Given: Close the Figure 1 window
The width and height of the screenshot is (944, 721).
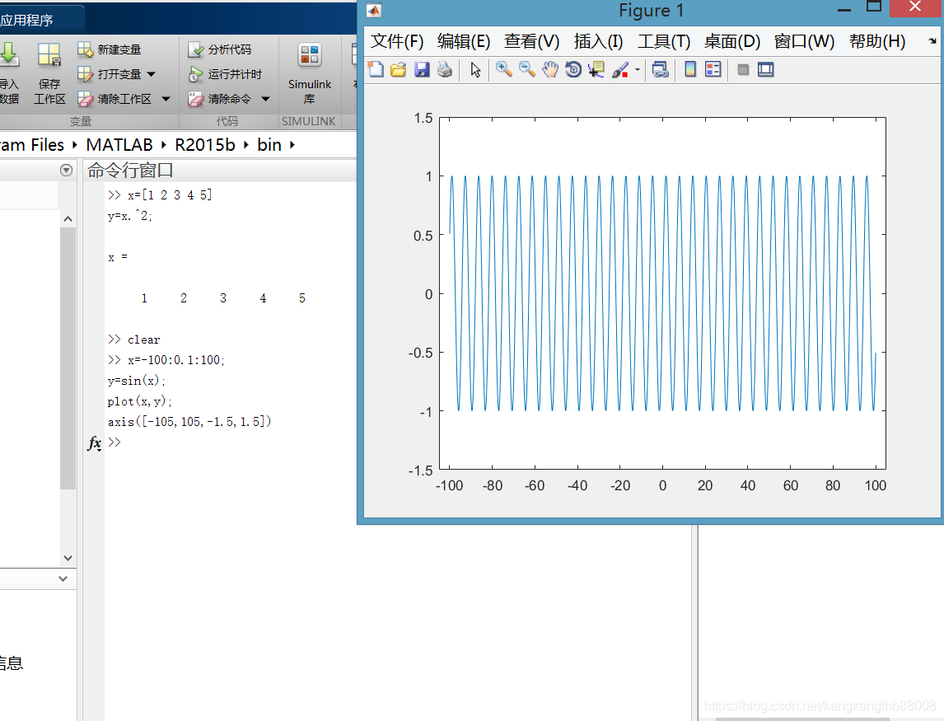Looking at the screenshot, I should click(915, 7).
